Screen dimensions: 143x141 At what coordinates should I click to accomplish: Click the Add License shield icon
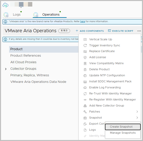coord(85,57)
